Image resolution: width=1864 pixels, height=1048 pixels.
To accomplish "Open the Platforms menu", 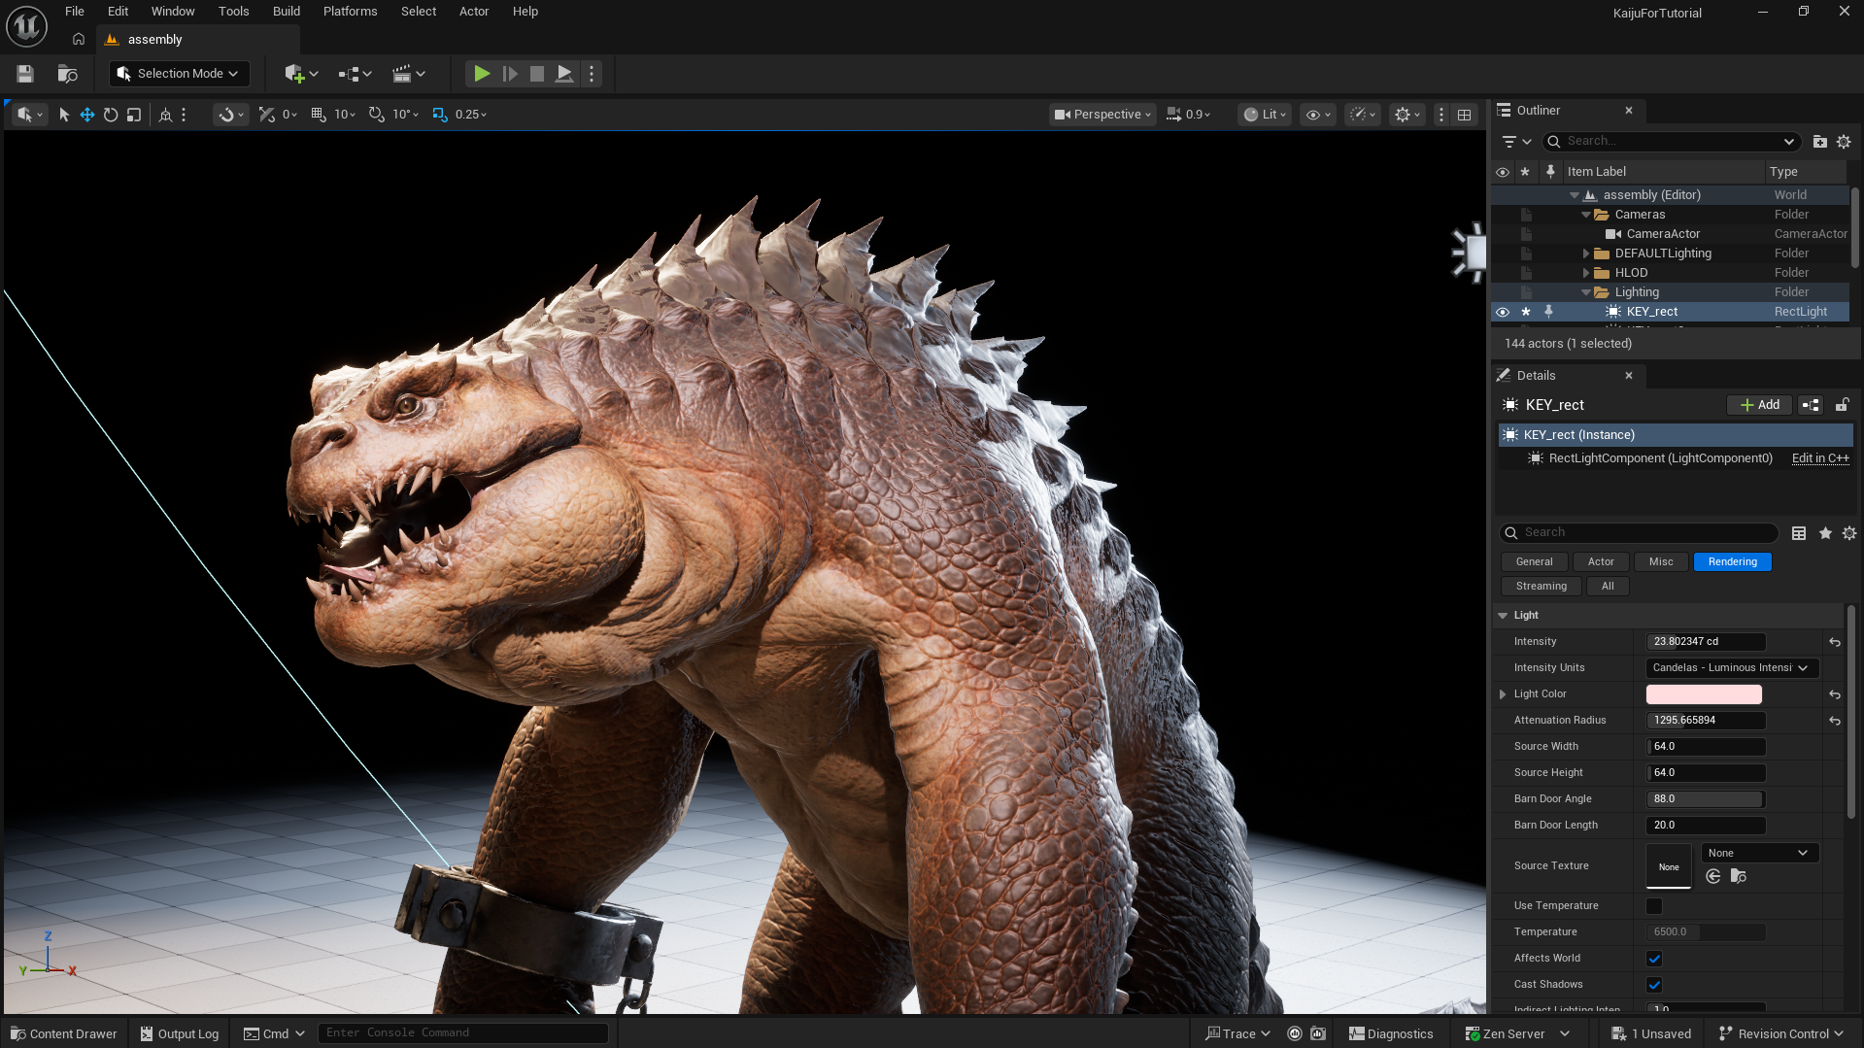I will point(350,12).
